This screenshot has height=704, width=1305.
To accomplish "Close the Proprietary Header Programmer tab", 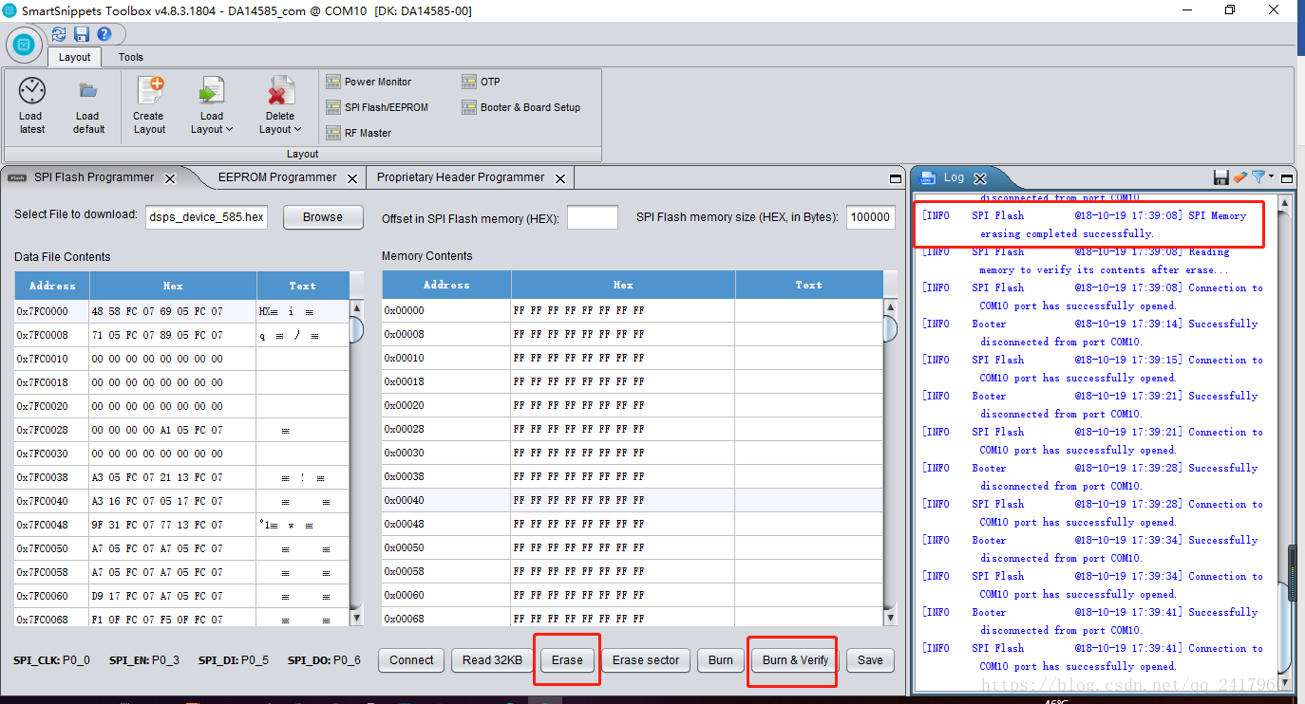I will coord(560,178).
